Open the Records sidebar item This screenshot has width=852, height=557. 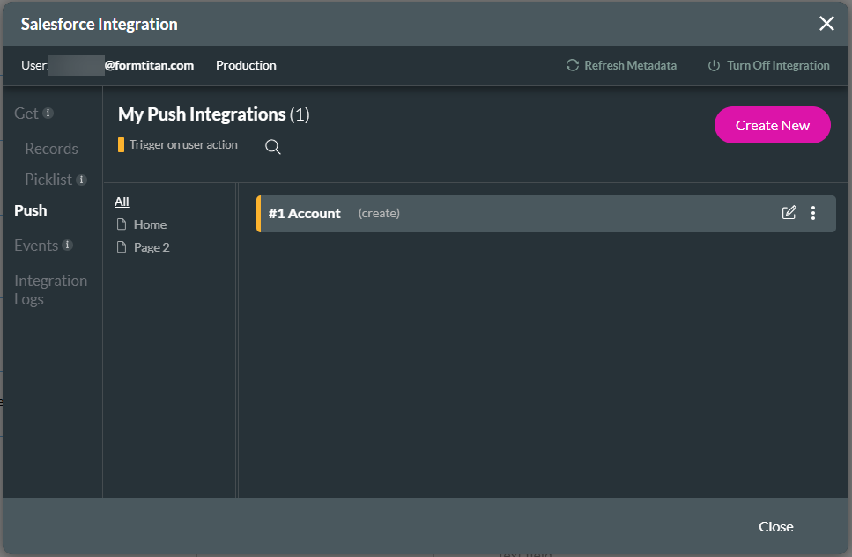(52, 148)
